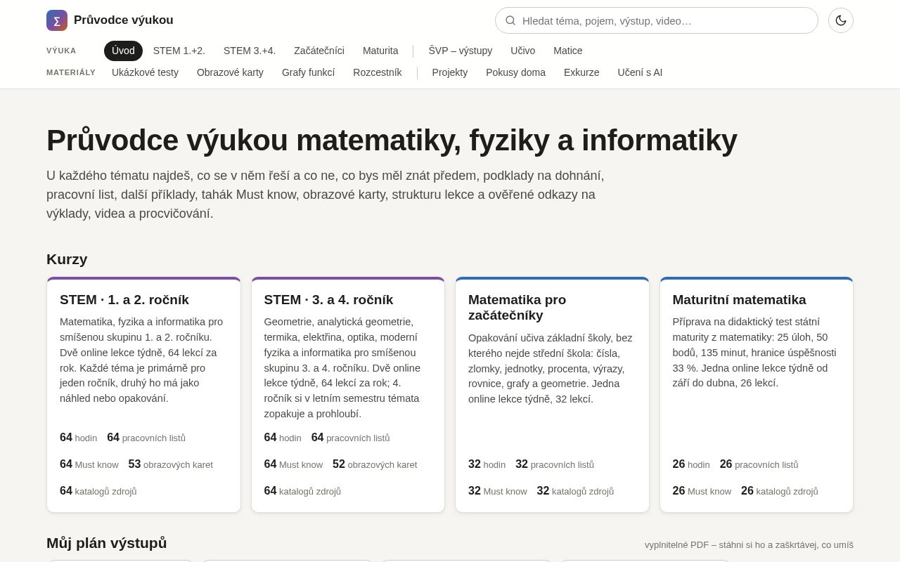Open the Matematika pro začátečníky course card
Image resolution: width=900 pixels, height=562 pixels.
[552, 395]
